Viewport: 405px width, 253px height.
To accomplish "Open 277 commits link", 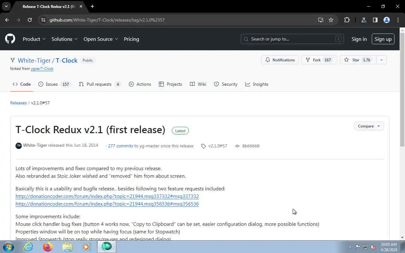I will tap(121, 146).
